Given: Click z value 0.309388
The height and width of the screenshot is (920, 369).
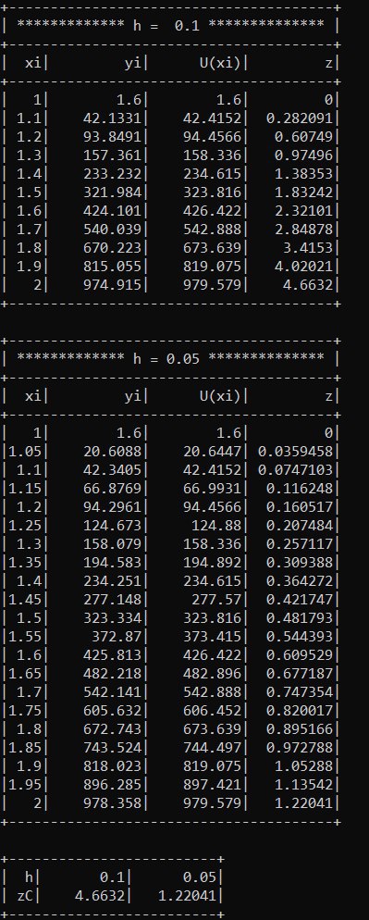Looking at the screenshot, I should tap(300, 563).
